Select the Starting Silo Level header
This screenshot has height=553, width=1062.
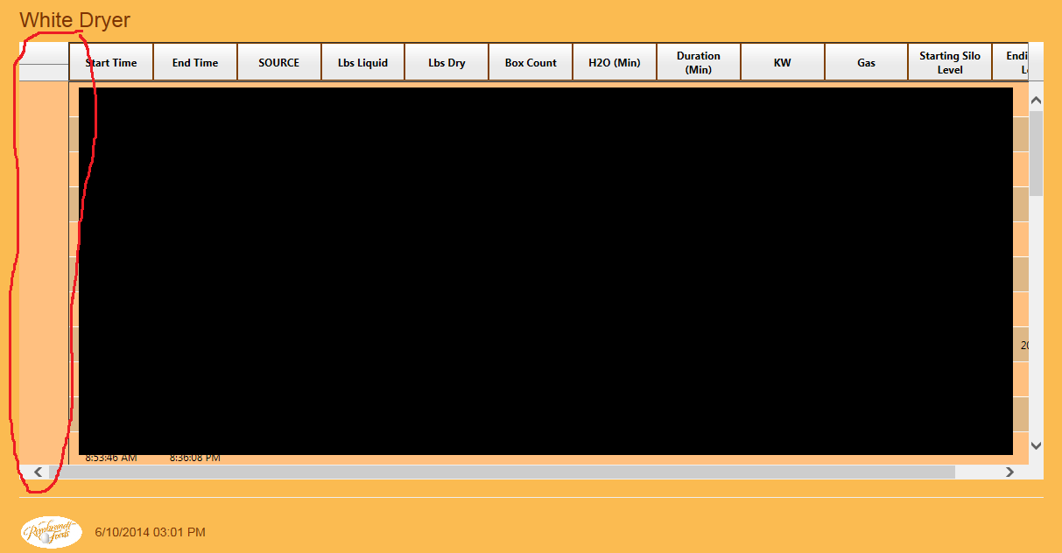coord(950,62)
